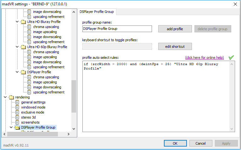Click the delete profile group button
241x150 pixels.
(x=213, y=29)
